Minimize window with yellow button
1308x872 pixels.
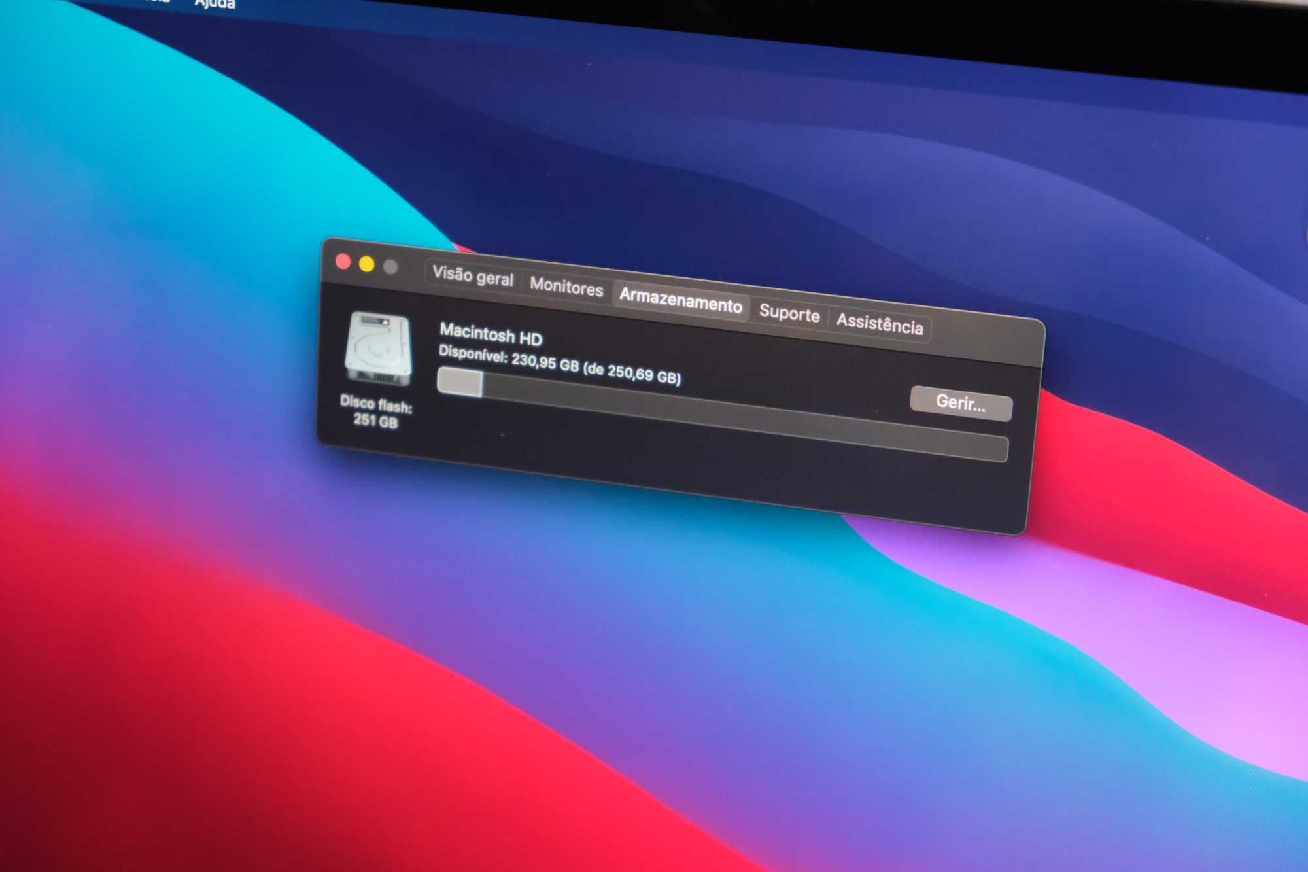click(x=367, y=264)
